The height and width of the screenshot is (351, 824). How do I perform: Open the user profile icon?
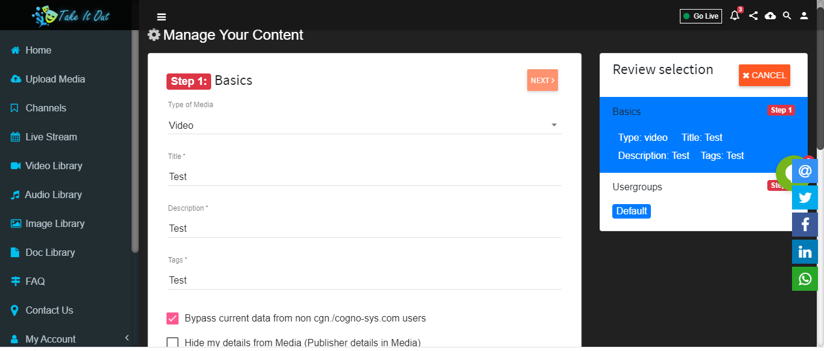point(804,16)
